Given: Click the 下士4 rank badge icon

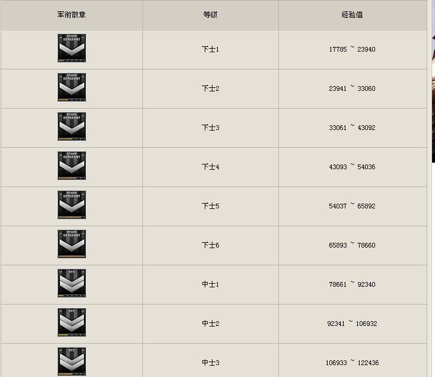Looking at the screenshot, I should coord(72,166).
